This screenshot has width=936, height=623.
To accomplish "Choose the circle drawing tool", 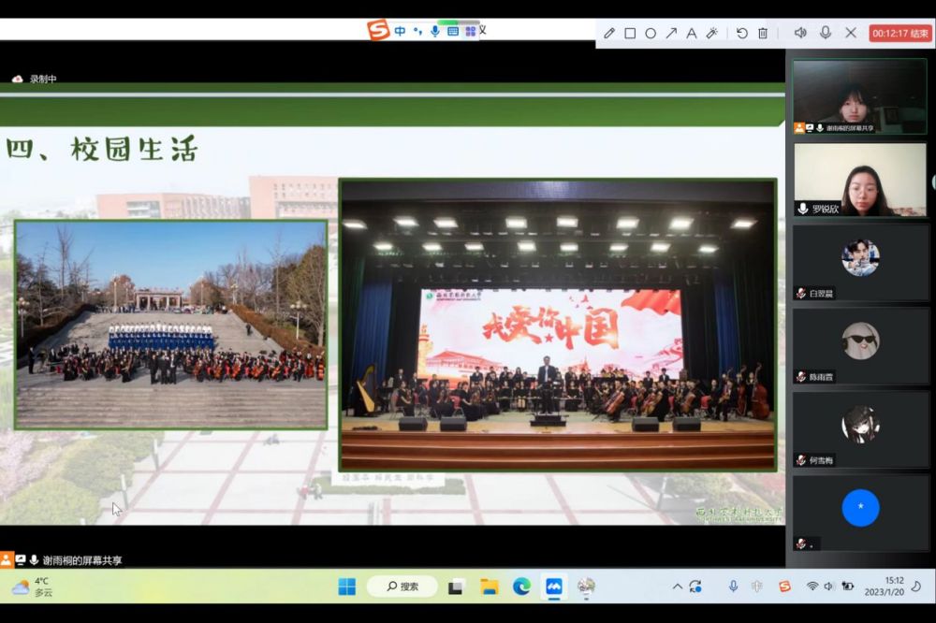I will click(651, 33).
